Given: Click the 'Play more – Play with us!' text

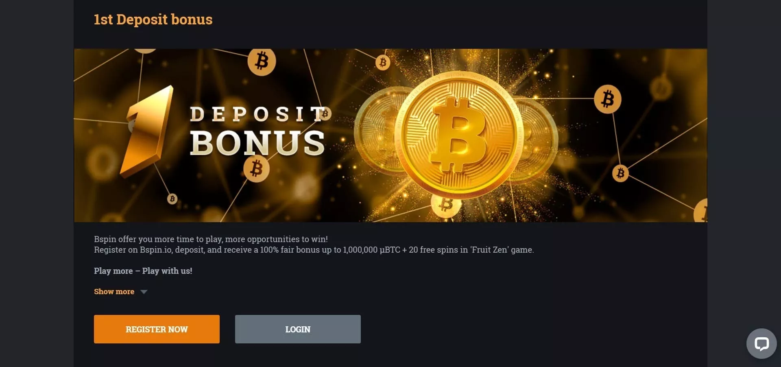Looking at the screenshot, I should point(143,271).
